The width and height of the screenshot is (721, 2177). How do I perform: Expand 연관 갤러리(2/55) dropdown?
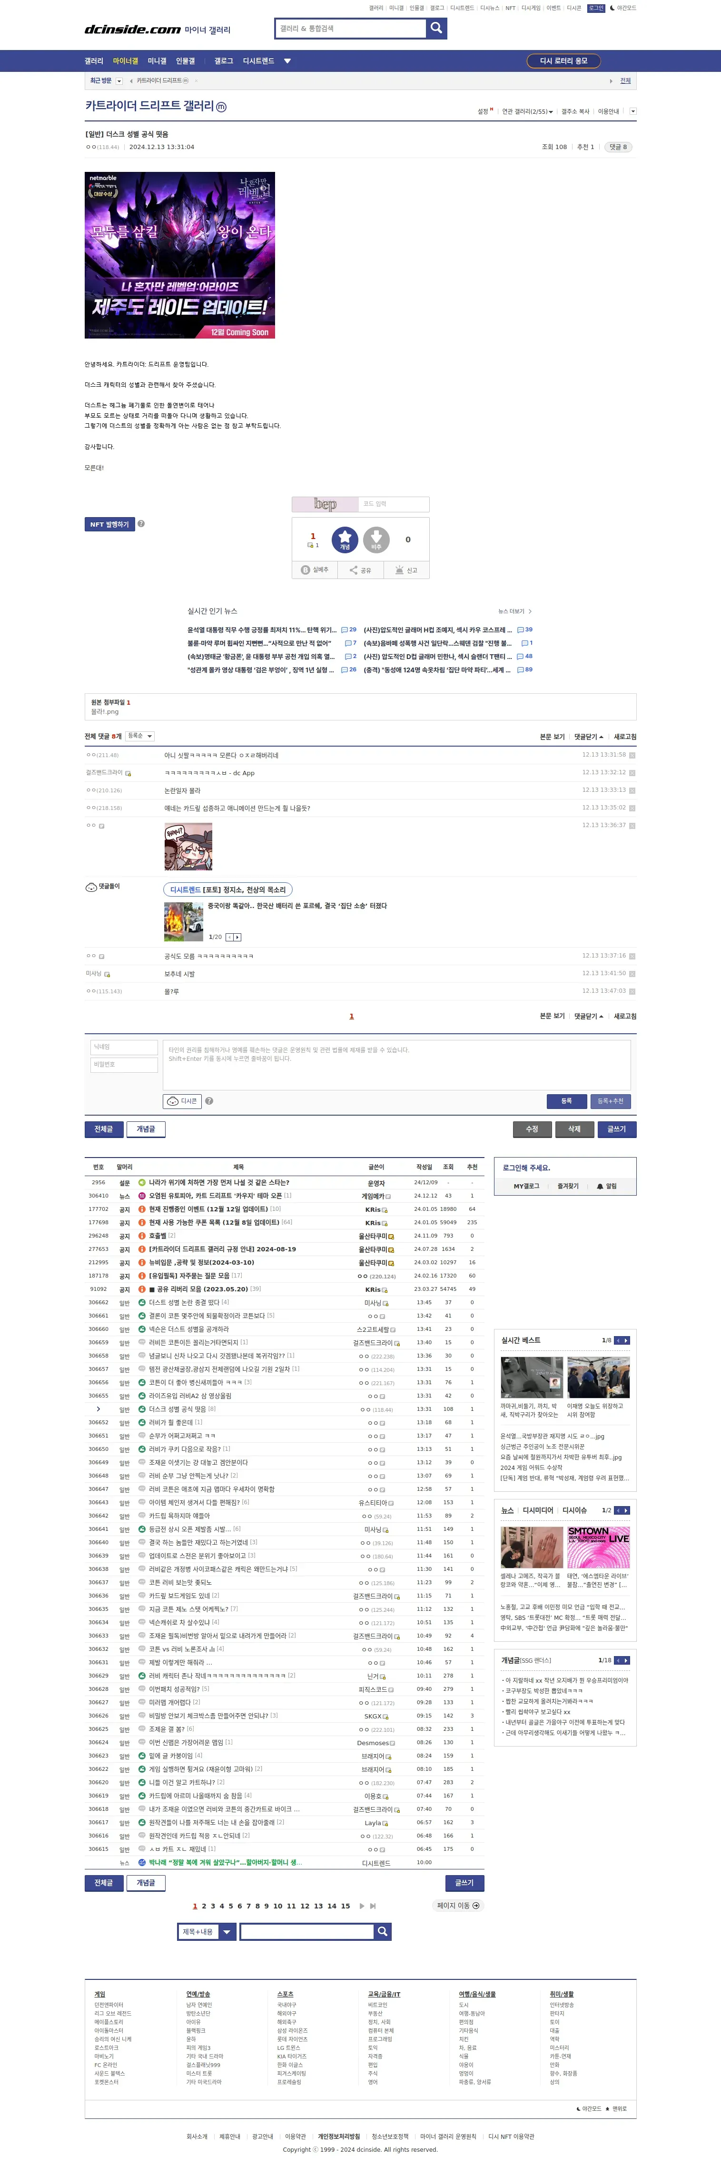528,111
